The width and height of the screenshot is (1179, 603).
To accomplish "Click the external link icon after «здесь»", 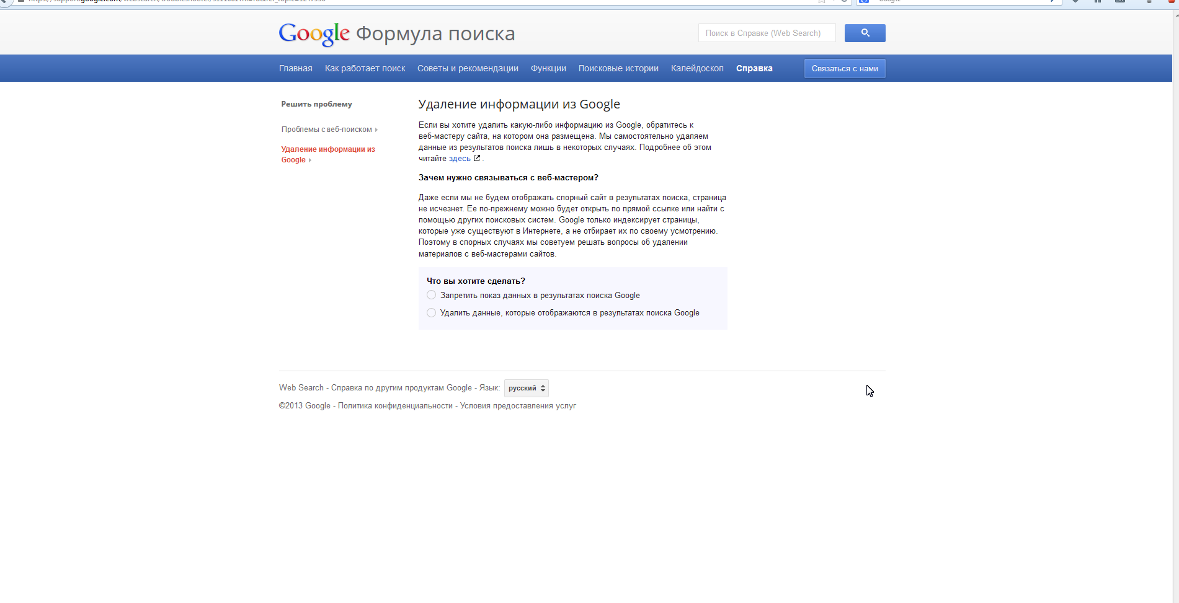I will click(477, 159).
